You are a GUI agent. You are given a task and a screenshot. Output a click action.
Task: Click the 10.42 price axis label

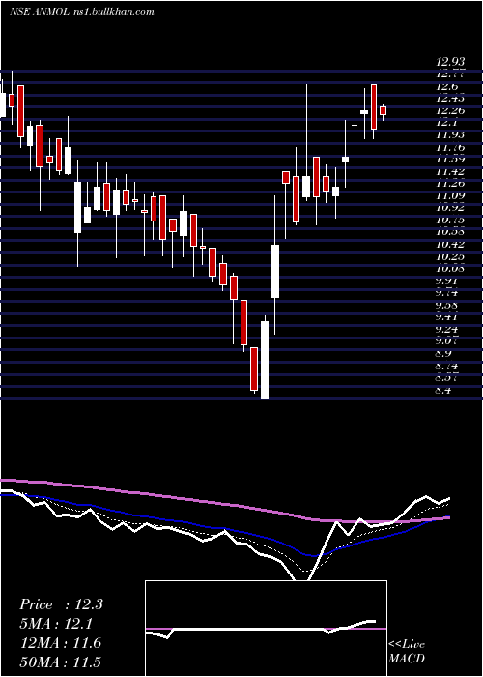click(450, 245)
